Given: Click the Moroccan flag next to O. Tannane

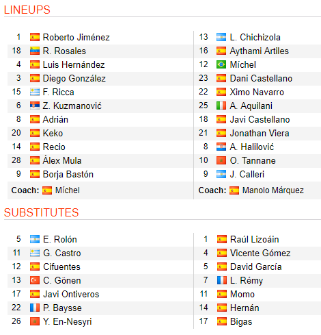Looking at the screenshot, I should (x=221, y=160).
